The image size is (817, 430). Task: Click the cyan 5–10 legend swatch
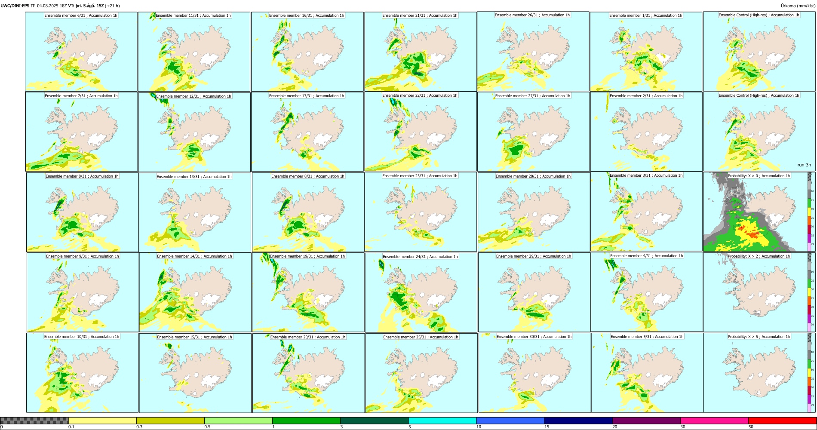tap(442, 421)
